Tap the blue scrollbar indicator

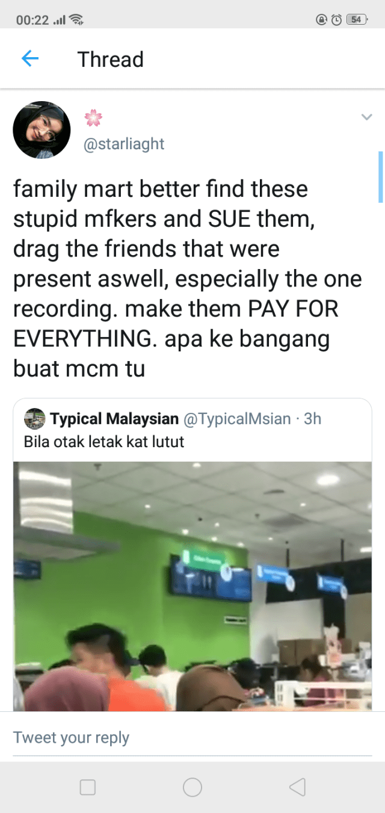pyautogui.click(x=381, y=176)
